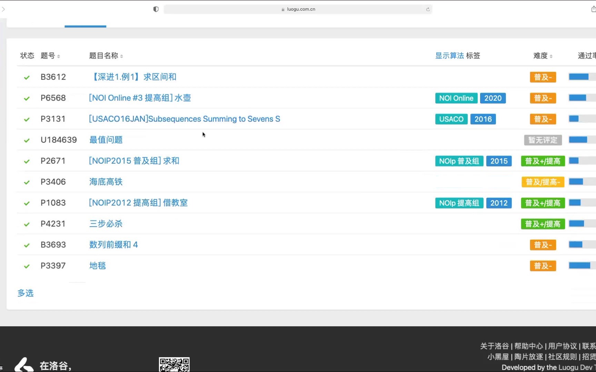Viewport: 596px width, 372px height.
Task: Click problem ID B3612
Action: [53, 77]
